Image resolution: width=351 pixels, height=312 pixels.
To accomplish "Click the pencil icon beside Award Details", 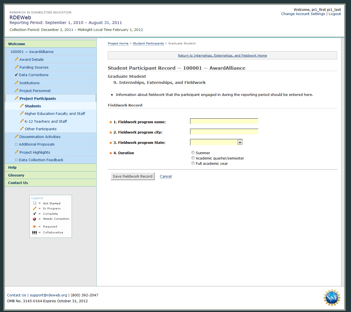I will pos(16,59).
